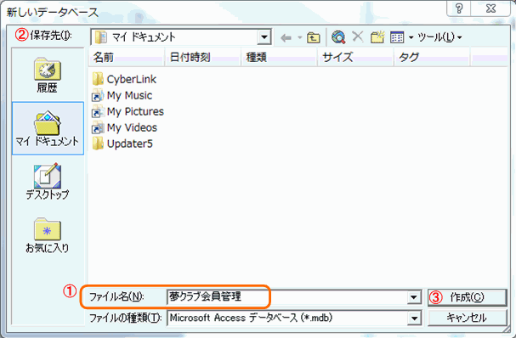The width and height of the screenshot is (516, 338).
Task: Open the Views dropdown arrow
Action: [411, 37]
